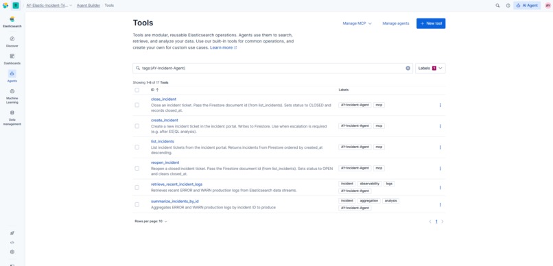This screenshot has width=553, height=266.
Task: Check the list_incidents row checkbox
Action: click(137, 147)
